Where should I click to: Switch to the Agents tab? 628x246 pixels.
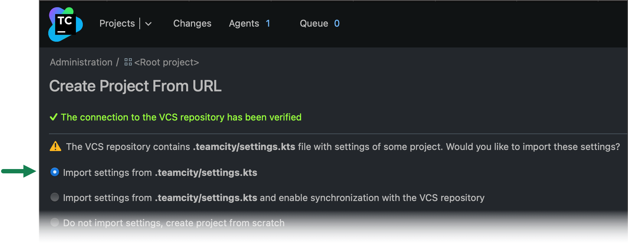click(244, 23)
